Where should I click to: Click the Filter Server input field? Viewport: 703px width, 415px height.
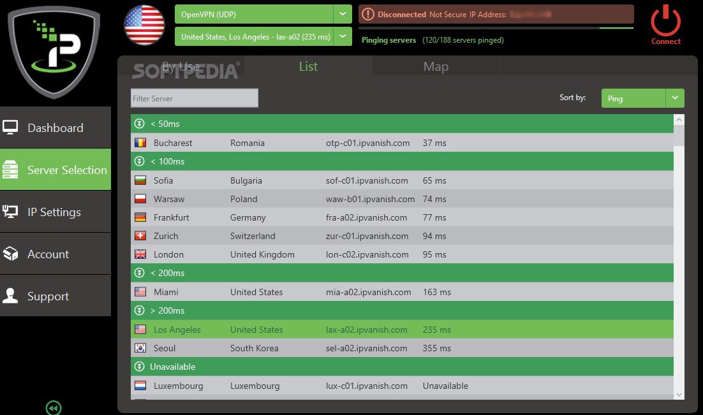click(194, 98)
